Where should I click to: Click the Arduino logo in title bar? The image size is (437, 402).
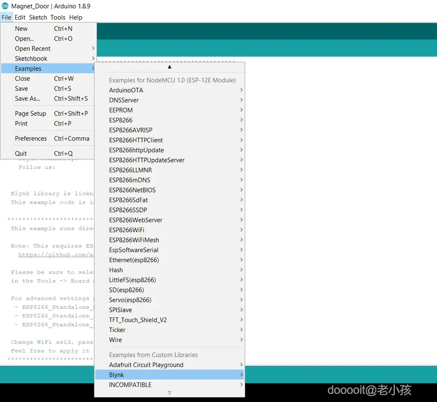(5, 6)
